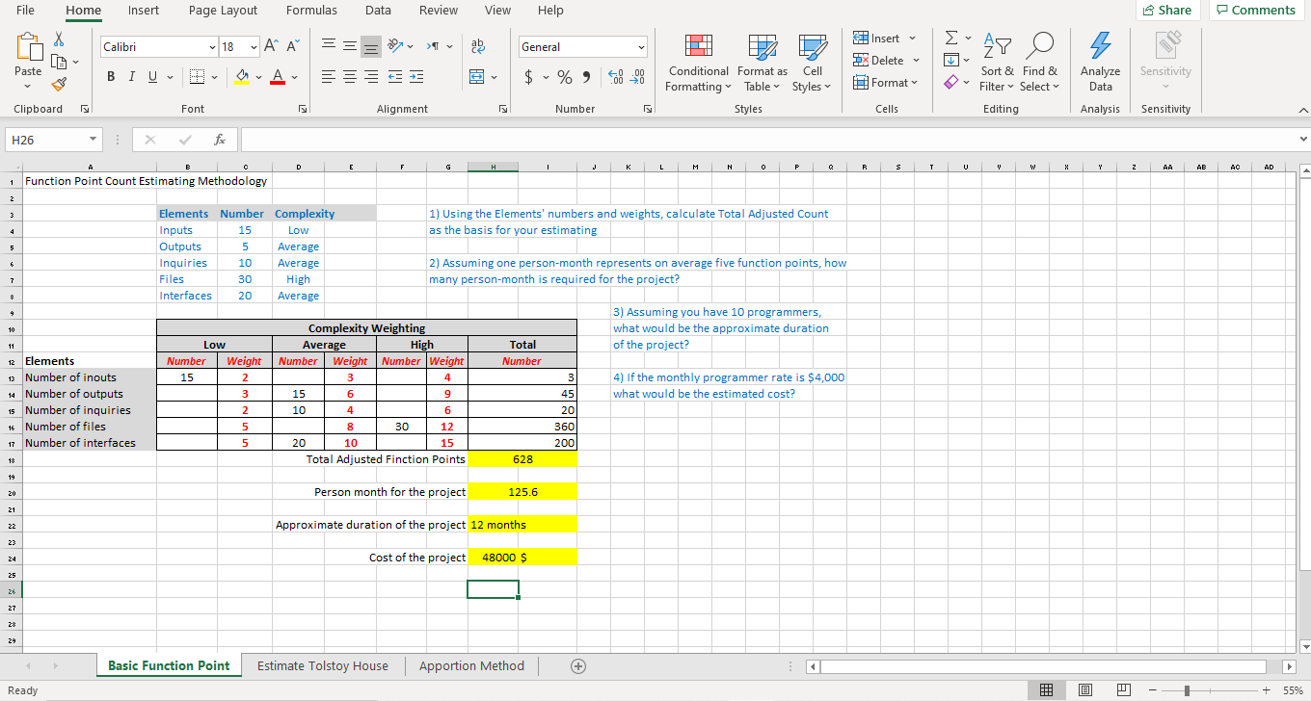The height and width of the screenshot is (701, 1311).
Task: Switch to the Formulas ribbon tab
Action: tap(311, 11)
